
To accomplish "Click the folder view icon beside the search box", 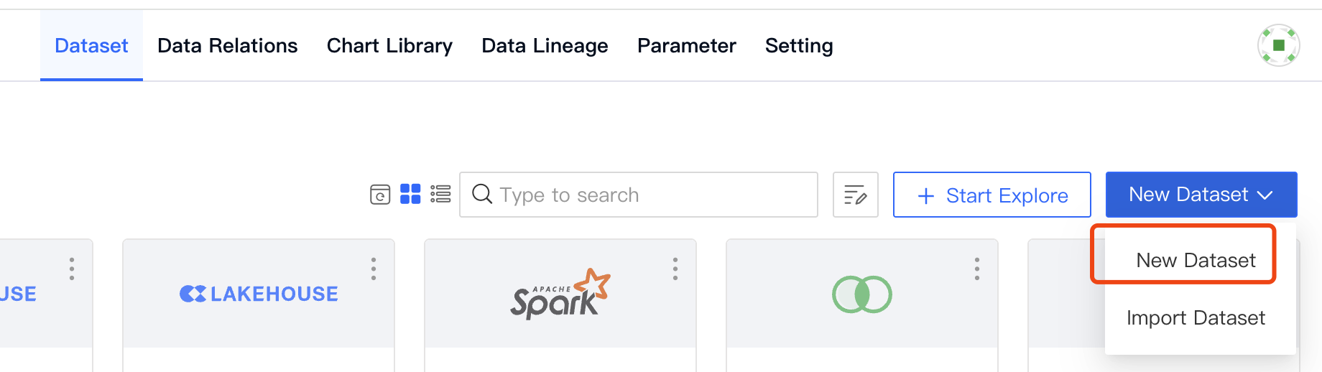I will pos(380,195).
